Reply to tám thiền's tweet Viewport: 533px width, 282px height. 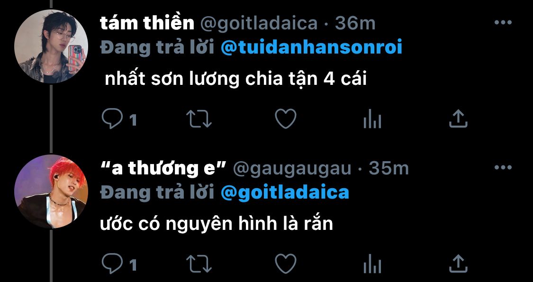[112, 118]
